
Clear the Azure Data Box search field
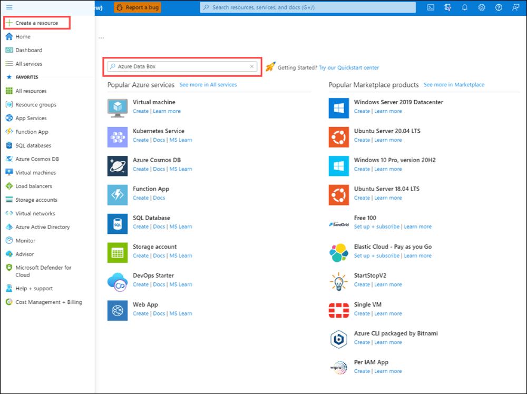[252, 66]
